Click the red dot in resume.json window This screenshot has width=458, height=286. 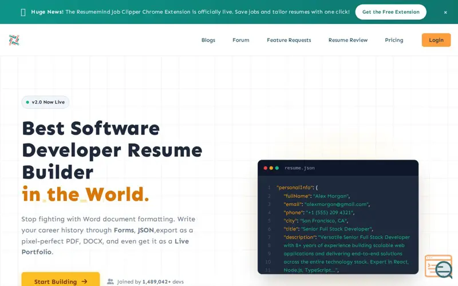[x=265, y=168]
